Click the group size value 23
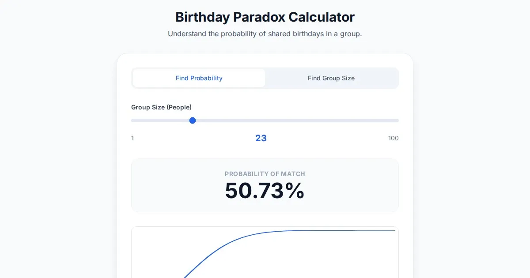Image resolution: width=530 pixels, height=278 pixels. tap(261, 138)
